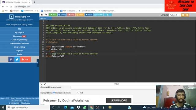Open WhatsApp from the taskbar
Viewport: 196px width, 110px height.
point(85,108)
